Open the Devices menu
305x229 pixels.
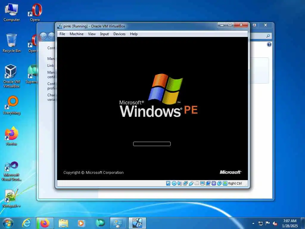pyautogui.click(x=119, y=34)
